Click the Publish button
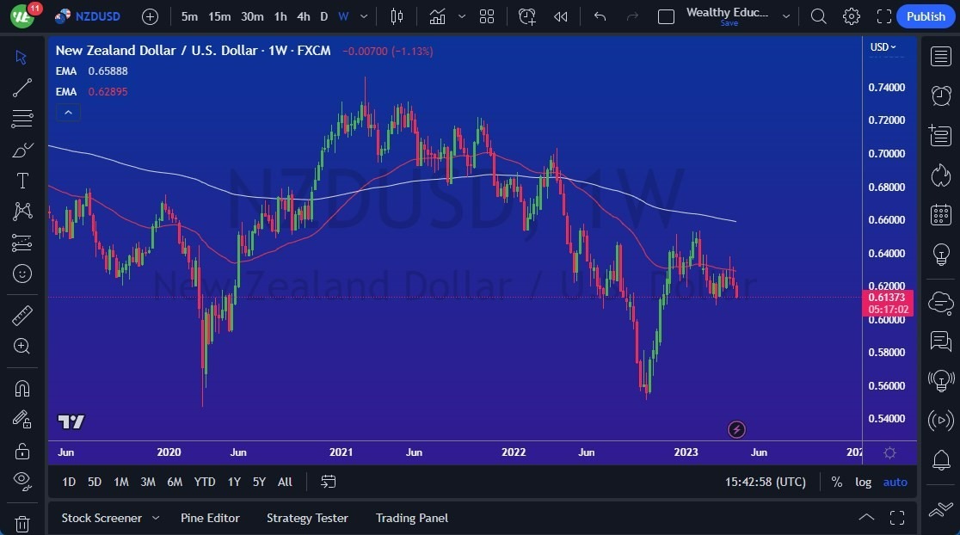This screenshot has height=535, width=960. pyautogui.click(x=926, y=16)
